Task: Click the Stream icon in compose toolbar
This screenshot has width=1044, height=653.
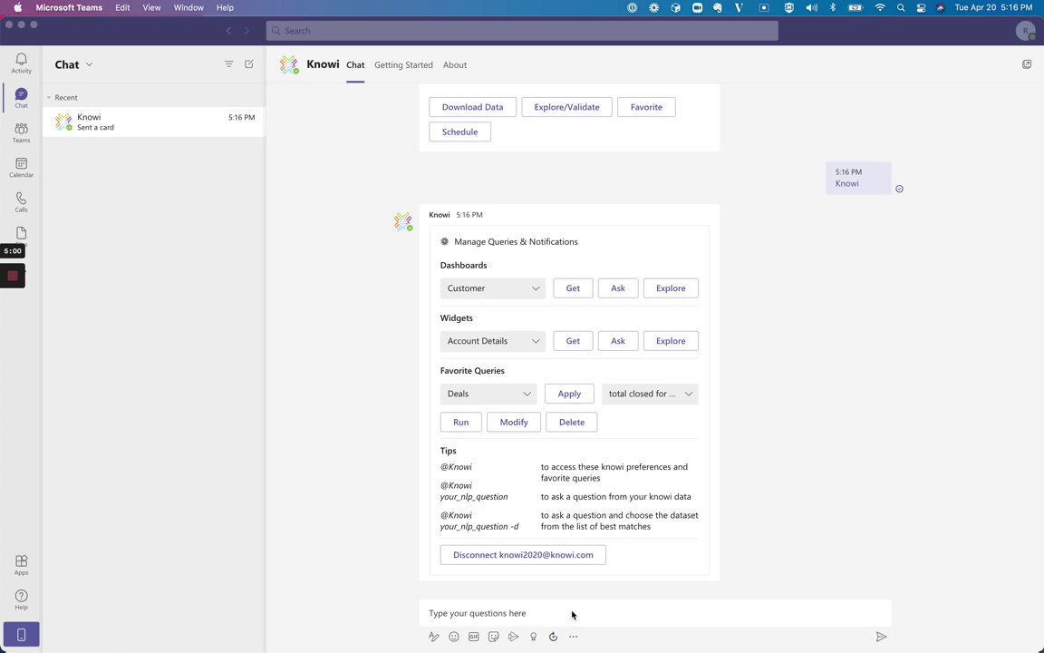Action: 513,637
